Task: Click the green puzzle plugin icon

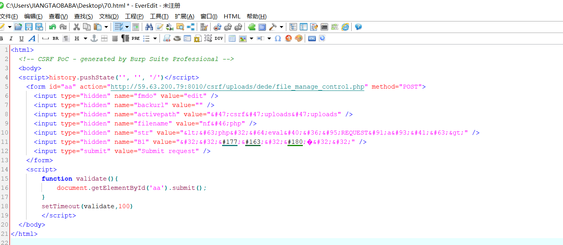Action: pyautogui.click(x=252, y=27)
